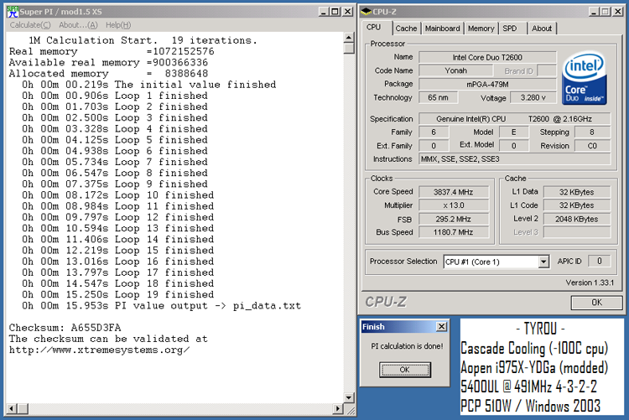Image resolution: width=629 pixels, height=420 pixels.
Task: Click OK in the Finish dialog
Action: (405, 370)
